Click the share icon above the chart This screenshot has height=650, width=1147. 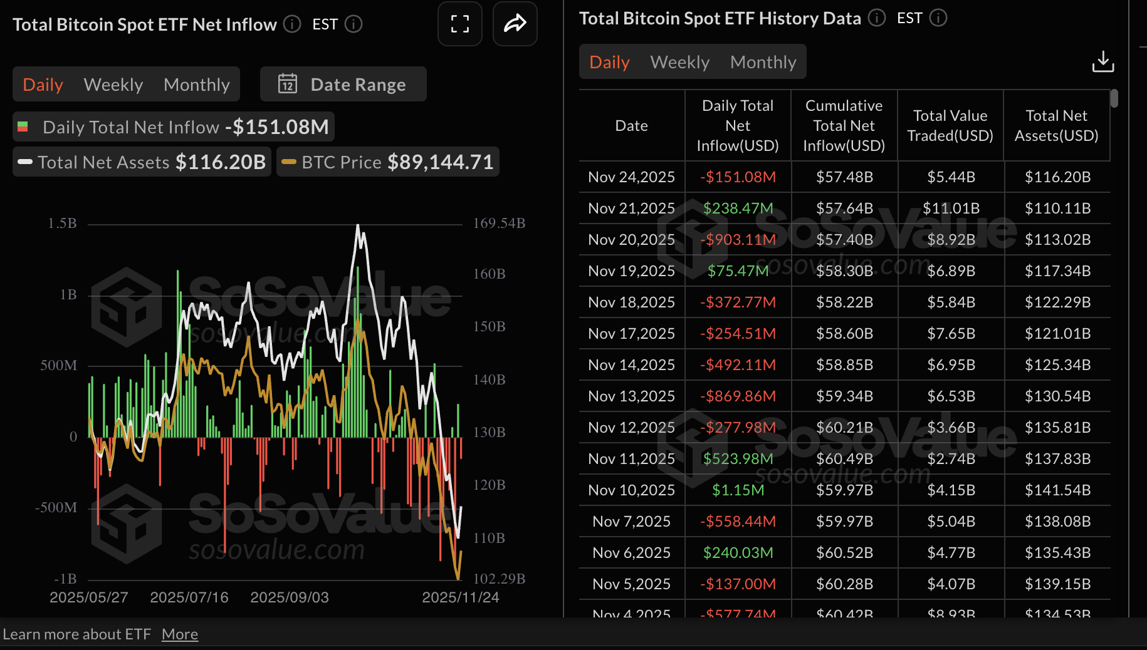pos(515,24)
